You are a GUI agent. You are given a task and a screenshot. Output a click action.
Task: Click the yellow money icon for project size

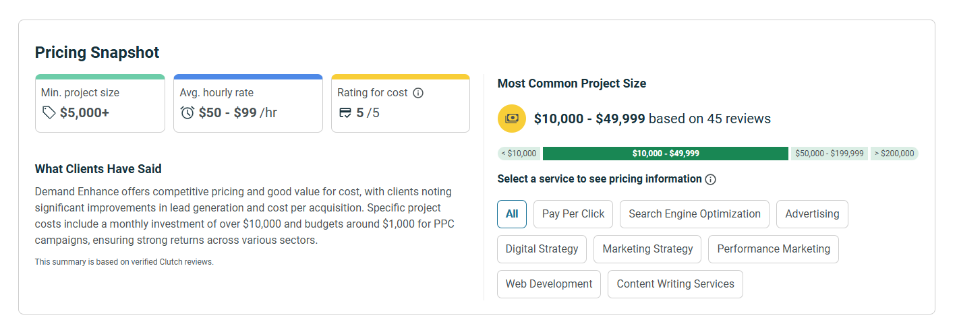click(x=511, y=119)
